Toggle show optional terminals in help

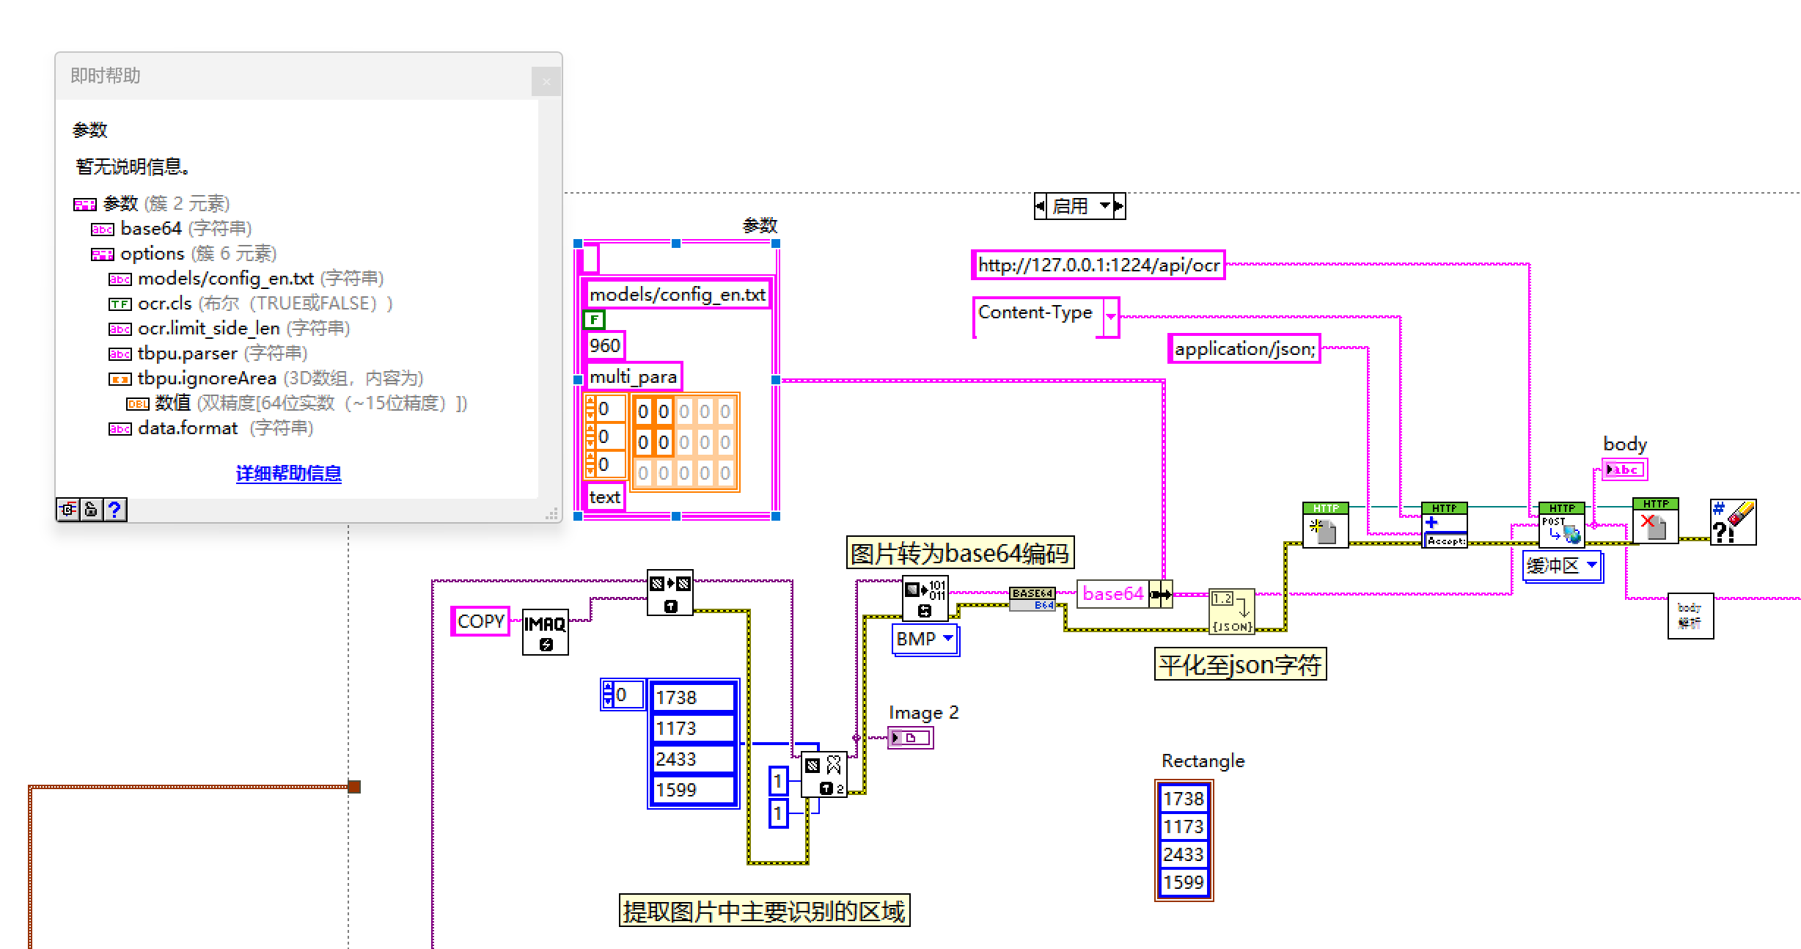click(68, 509)
